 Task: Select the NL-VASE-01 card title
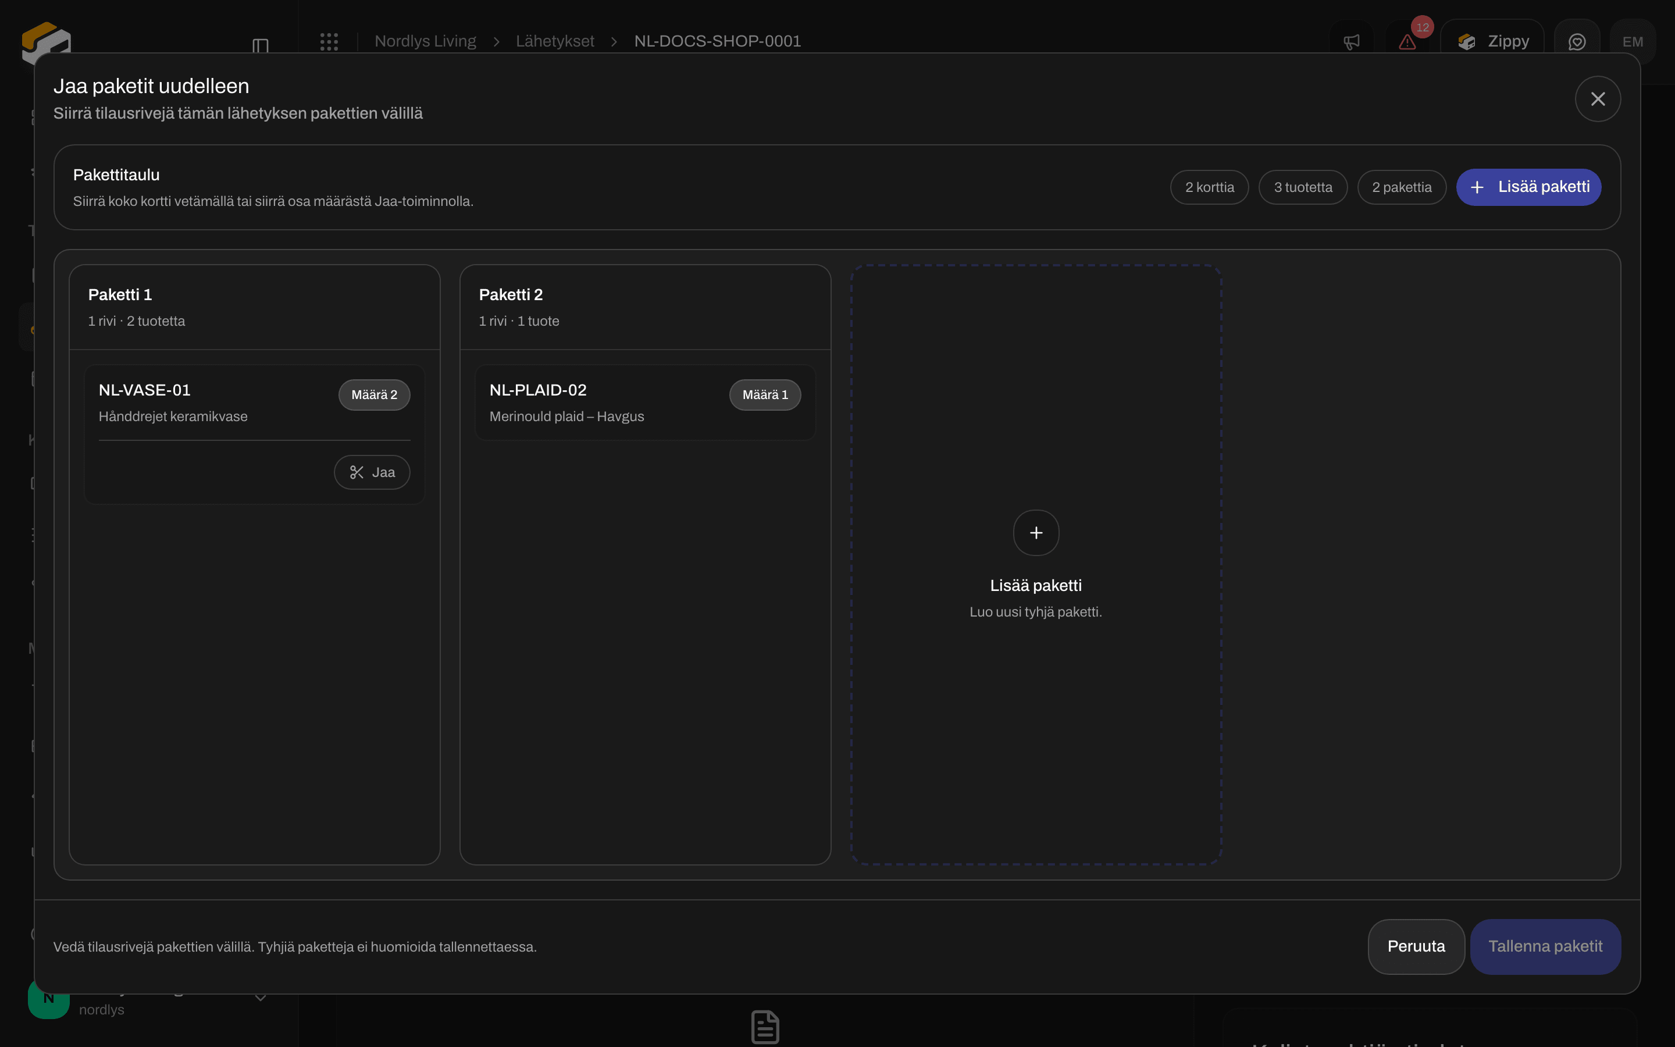coord(145,390)
